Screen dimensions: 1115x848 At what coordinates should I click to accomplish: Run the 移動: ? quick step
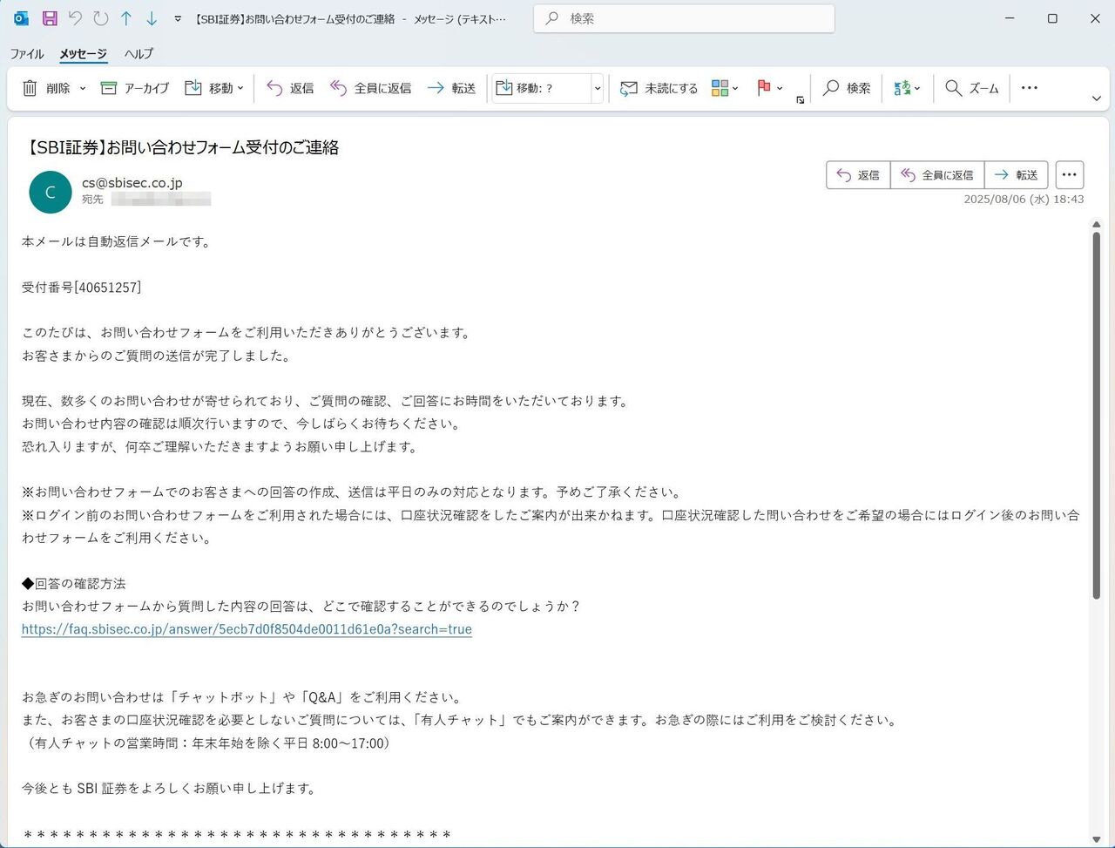pos(542,88)
